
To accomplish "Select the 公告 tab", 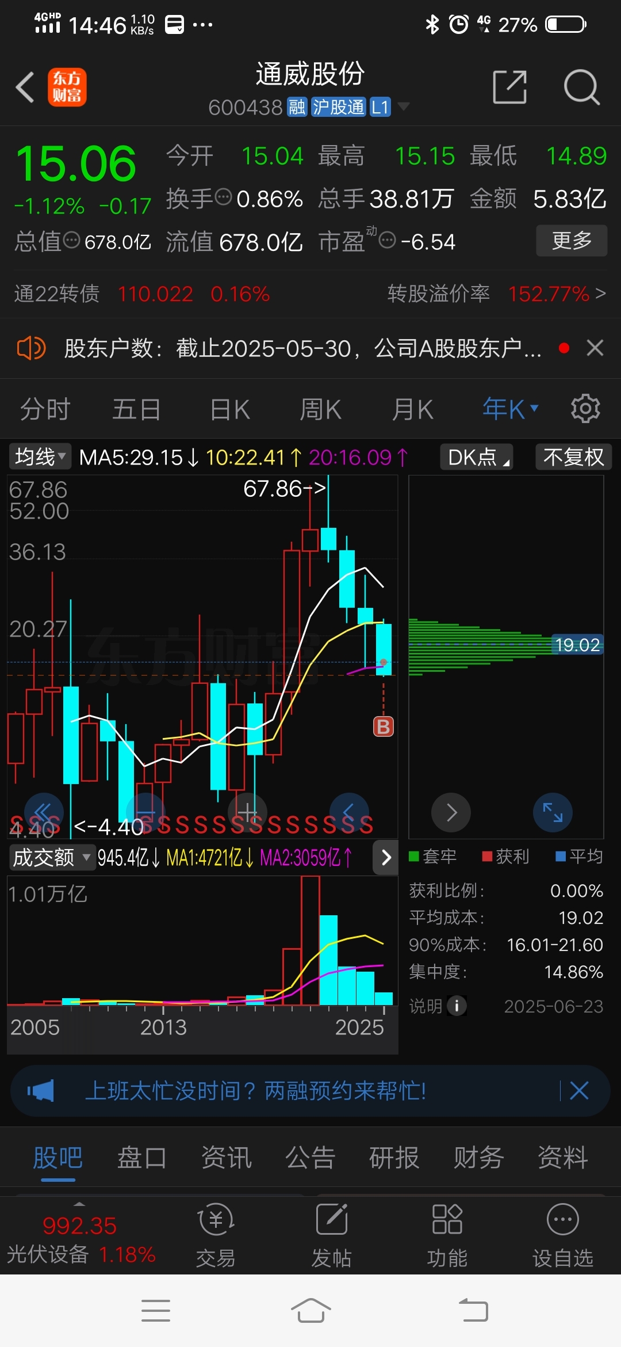I will (x=310, y=1158).
